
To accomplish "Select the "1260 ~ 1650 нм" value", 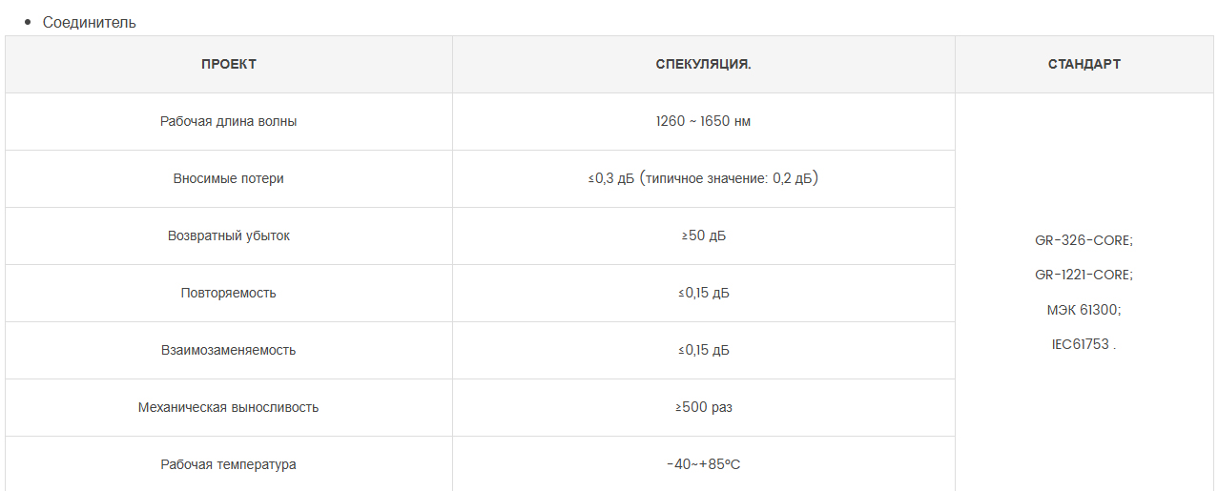I will pos(704,121).
